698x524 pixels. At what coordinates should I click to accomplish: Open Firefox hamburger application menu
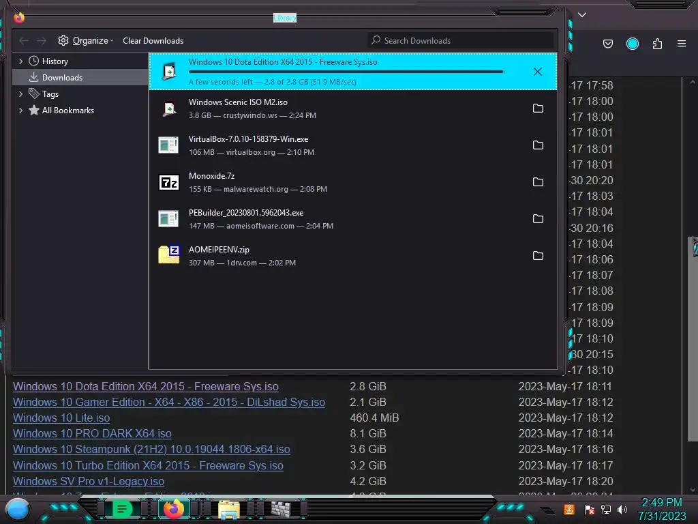click(x=682, y=44)
